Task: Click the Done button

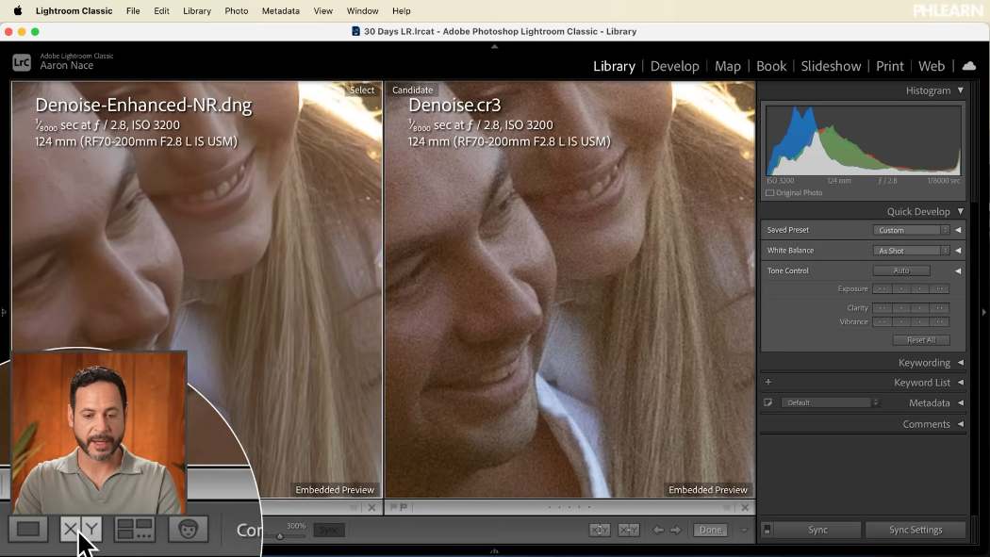Action: tap(710, 530)
